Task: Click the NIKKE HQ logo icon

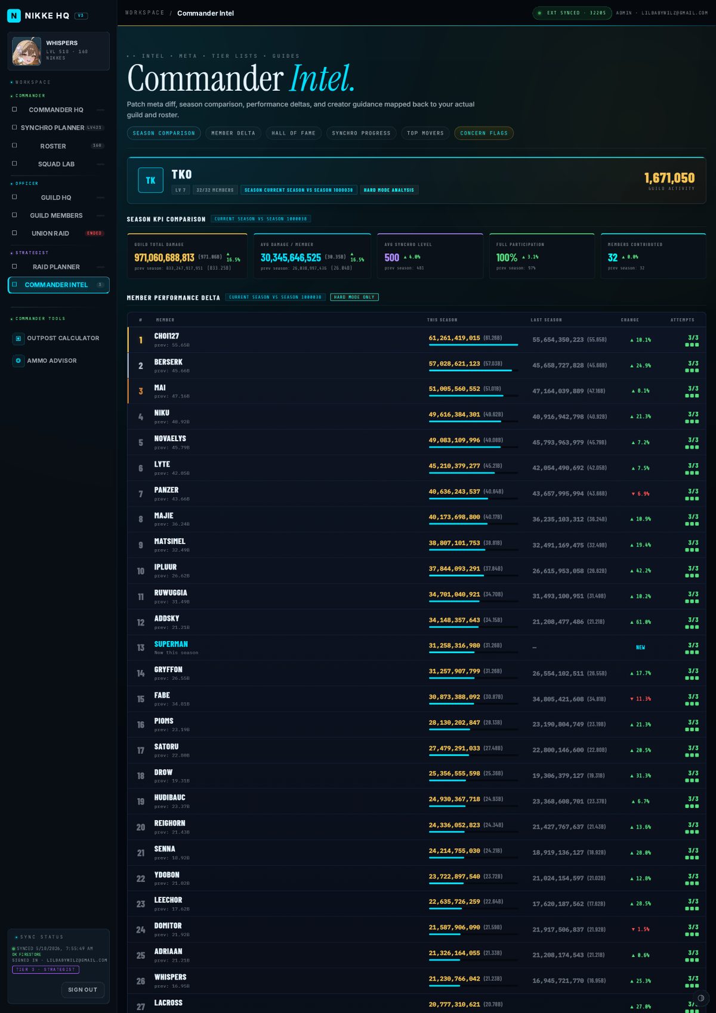Action: (x=14, y=16)
